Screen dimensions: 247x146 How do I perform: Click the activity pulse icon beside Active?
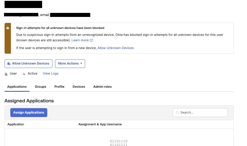pos(24,74)
